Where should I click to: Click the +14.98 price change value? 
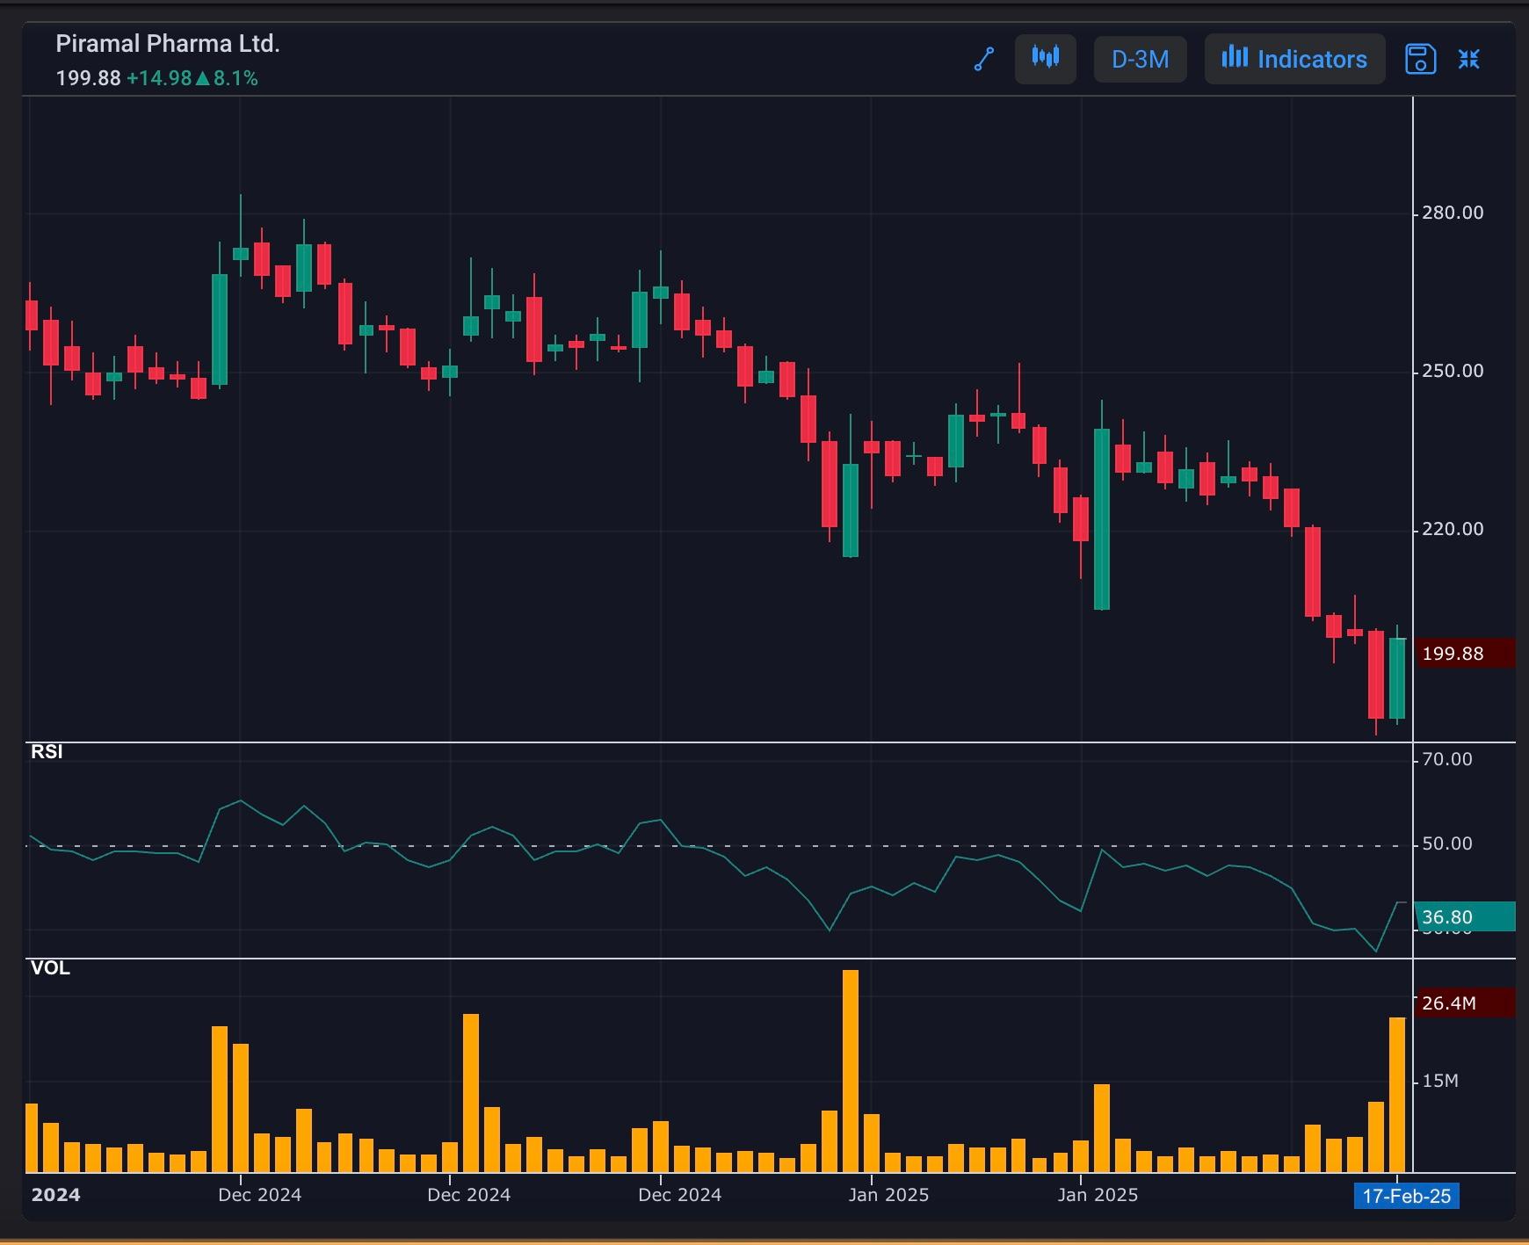click(159, 78)
